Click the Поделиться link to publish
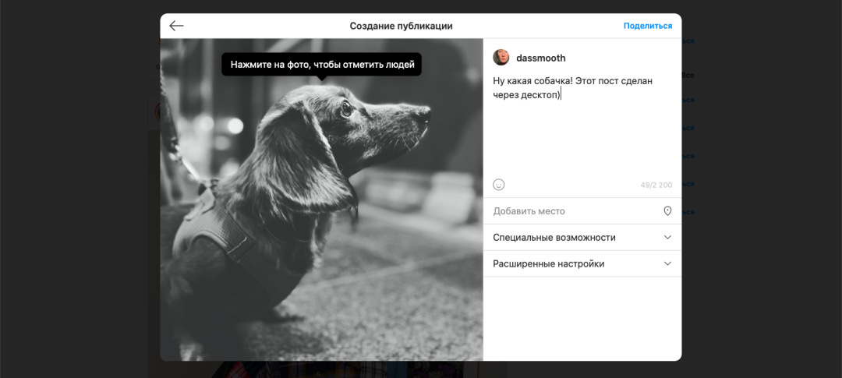Viewport: 842px width, 378px height. [647, 26]
